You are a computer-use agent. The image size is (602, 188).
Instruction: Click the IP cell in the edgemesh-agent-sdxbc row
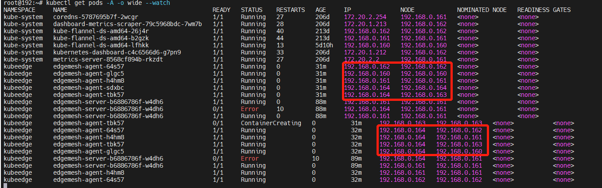[367, 88]
